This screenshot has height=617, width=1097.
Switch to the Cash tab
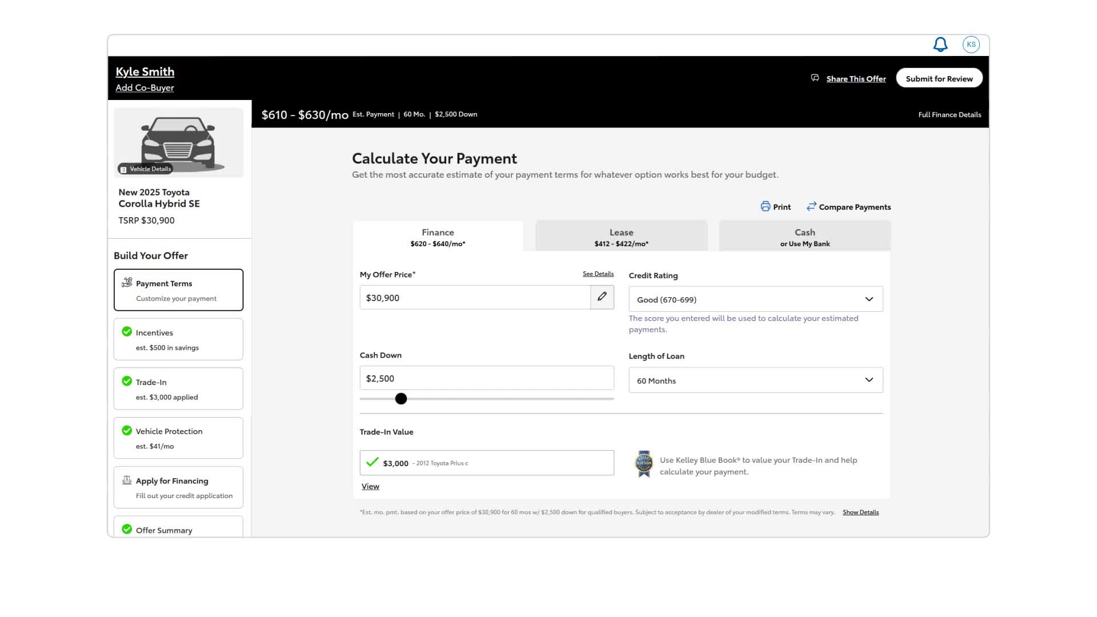tap(804, 237)
